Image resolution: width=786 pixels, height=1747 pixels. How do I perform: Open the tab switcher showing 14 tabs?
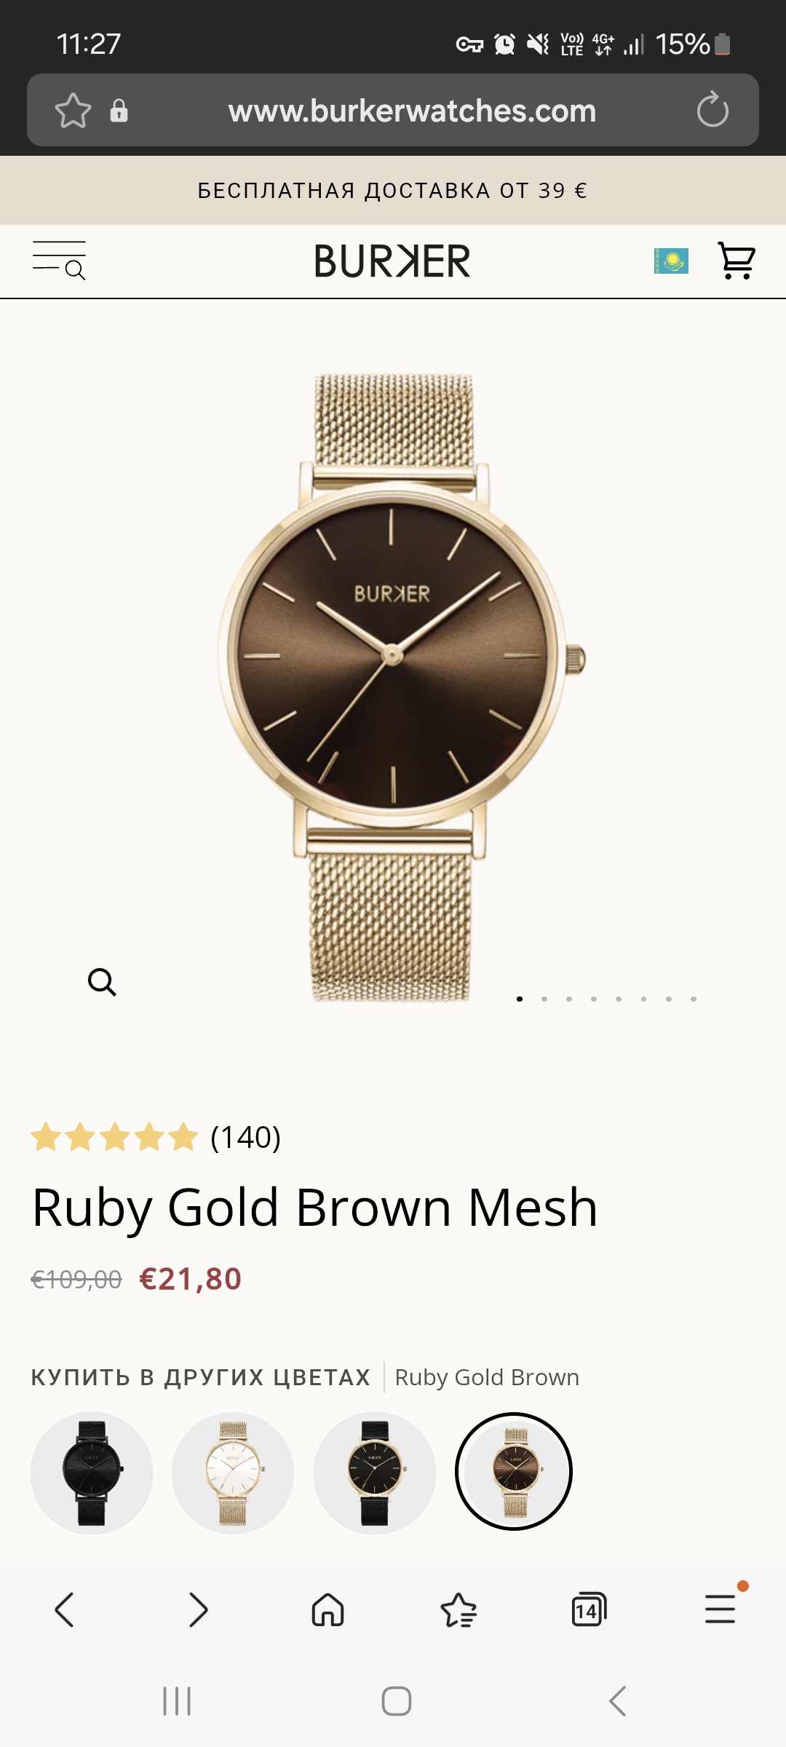[x=589, y=1609]
